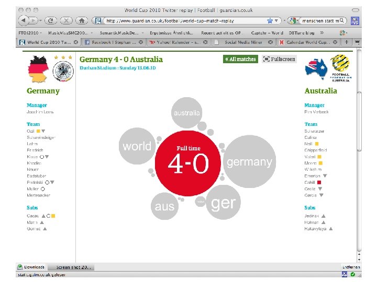The width and height of the screenshot is (377, 282).
Task: Click Neill's yellow card marker
Action: click(317, 144)
